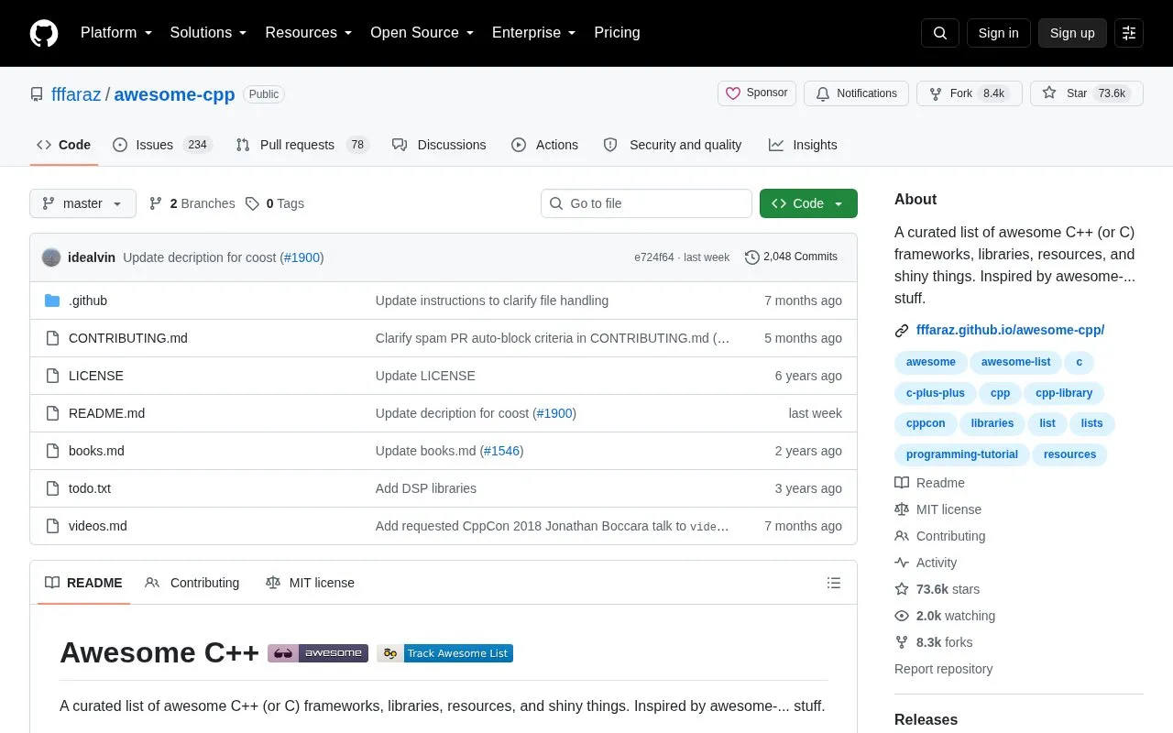
Task: Open the green Code dropdown
Action: pos(808,203)
